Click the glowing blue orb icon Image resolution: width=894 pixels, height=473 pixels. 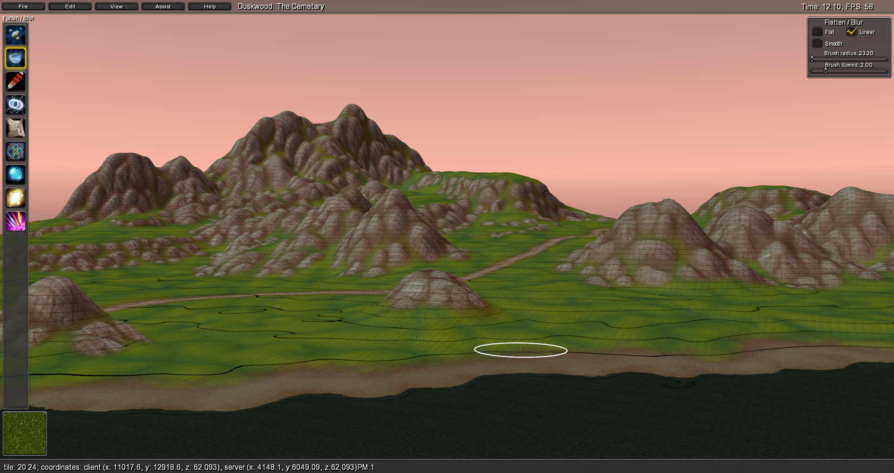click(x=15, y=175)
